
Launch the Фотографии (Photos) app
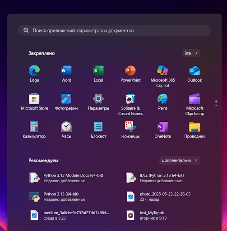(66, 102)
